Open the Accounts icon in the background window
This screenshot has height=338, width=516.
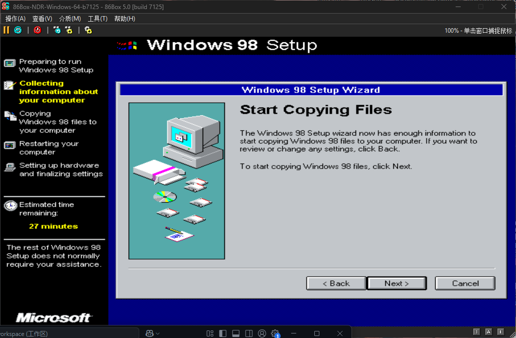[x=262, y=333]
